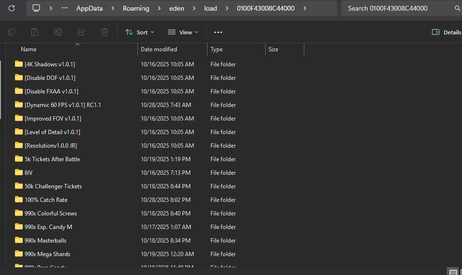Click the Copy icon in toolbar
The image size is (462, 275).
(12, 32)
